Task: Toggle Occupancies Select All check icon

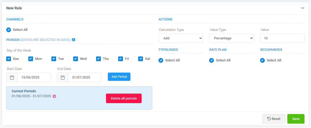Action: click(x=262, y=60)
